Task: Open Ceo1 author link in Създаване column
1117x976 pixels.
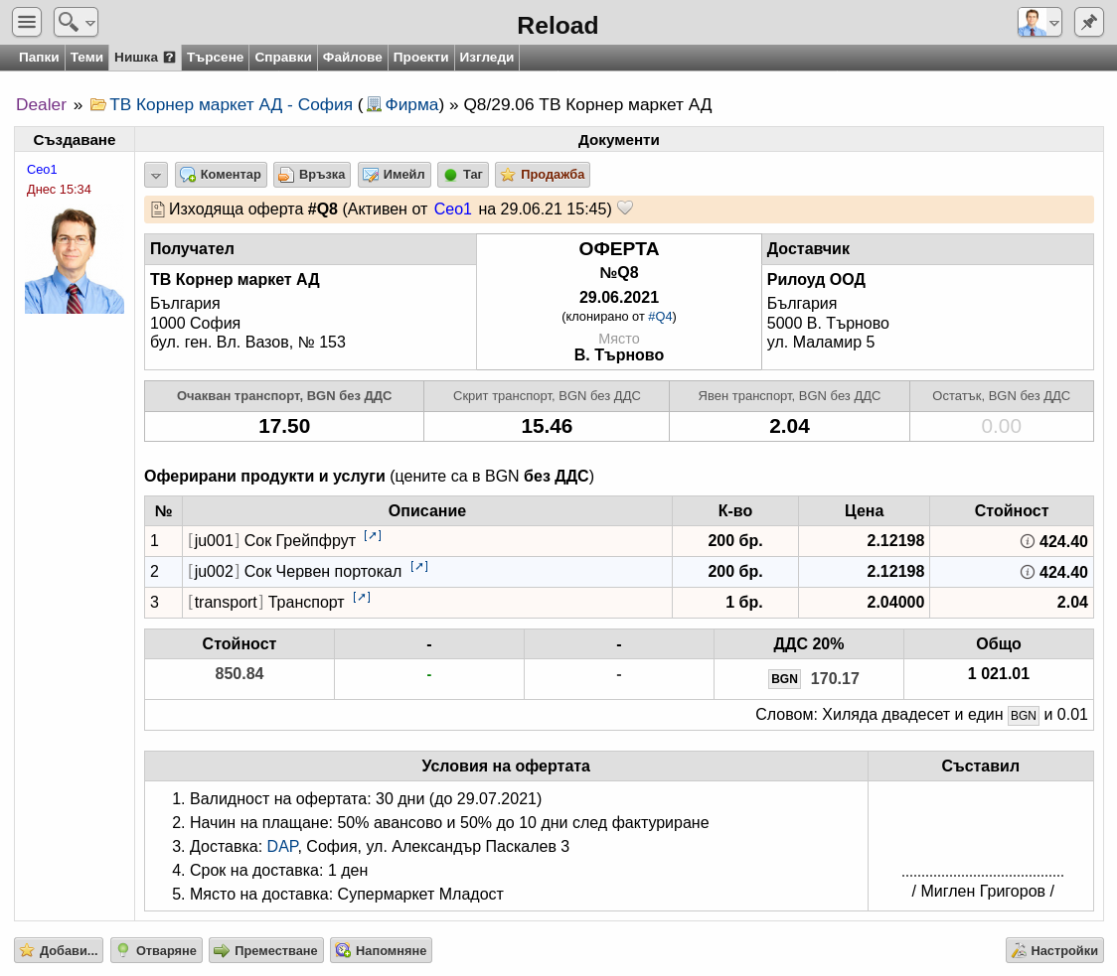Action: 42,170
